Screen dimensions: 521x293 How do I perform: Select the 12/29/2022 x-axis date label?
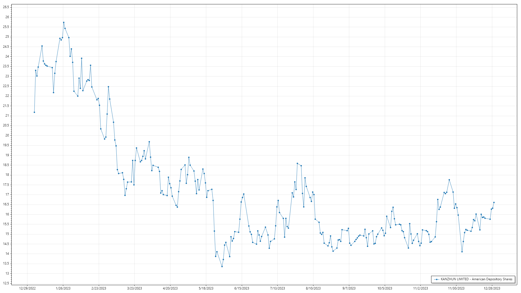point(27,288)
